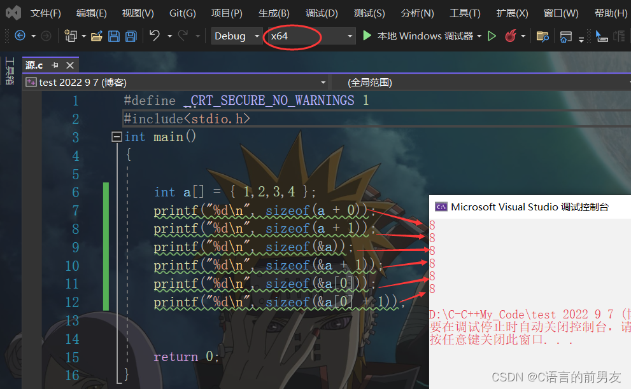
Task: Click start without debugging outline play icon
Action: (492, 36)
